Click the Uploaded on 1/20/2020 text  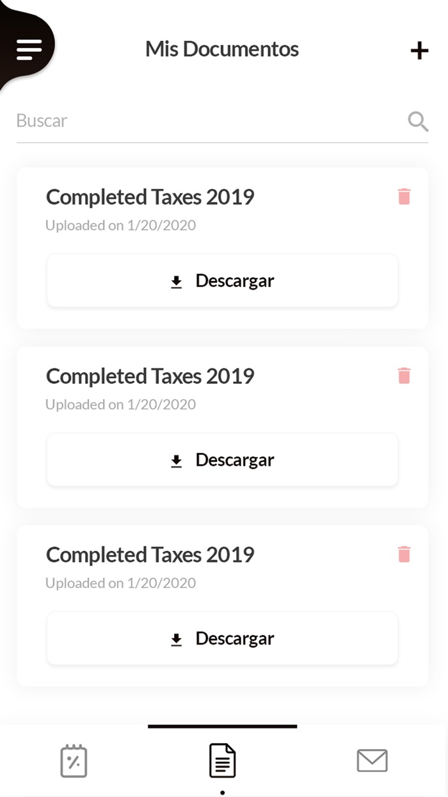[x=120, y=226]
